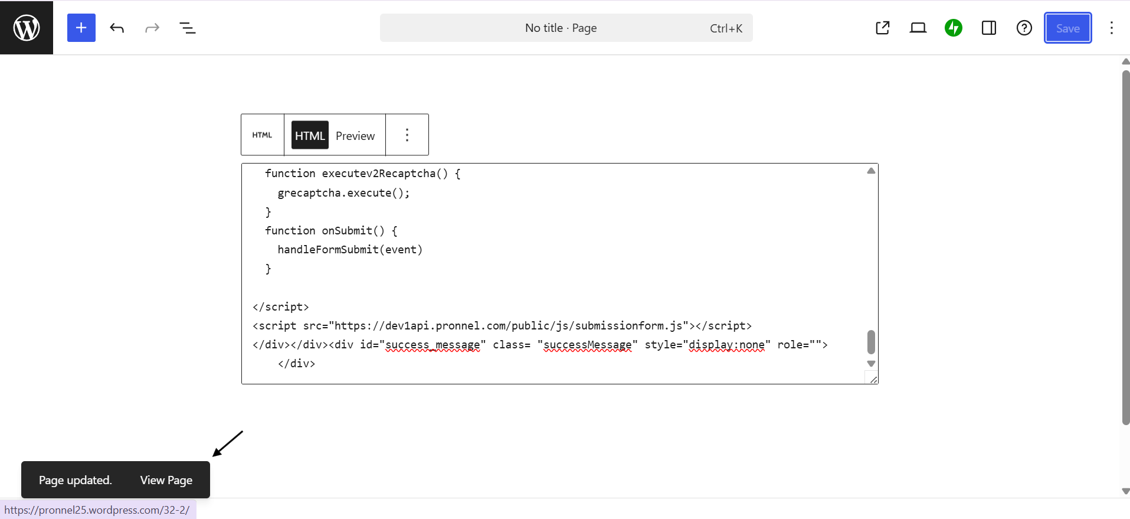Switch block to Preview tab
1130x519 pixels.
tap(355, 135)
